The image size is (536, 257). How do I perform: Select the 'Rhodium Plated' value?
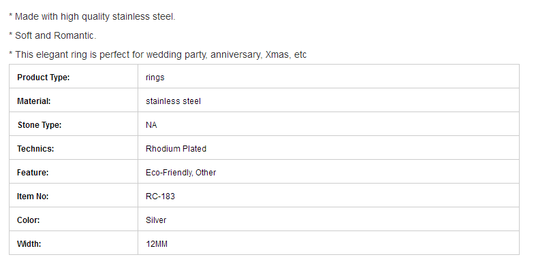tap(176, 149)
